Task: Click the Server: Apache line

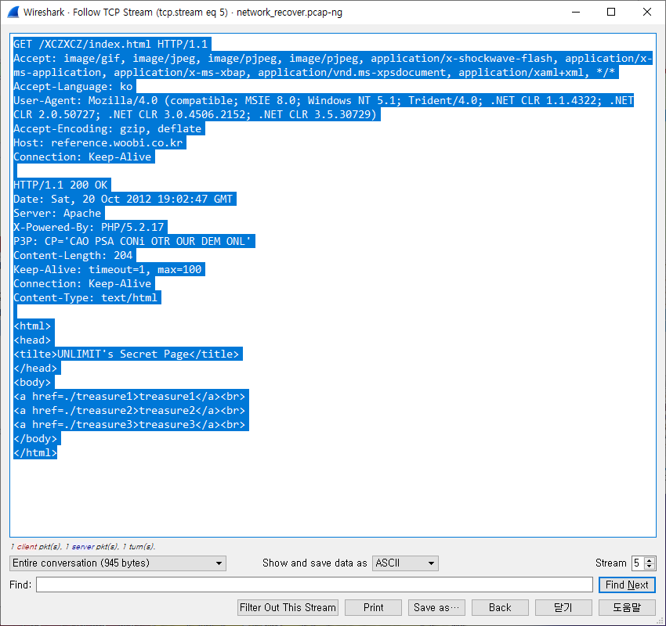Action: [57, 213]
